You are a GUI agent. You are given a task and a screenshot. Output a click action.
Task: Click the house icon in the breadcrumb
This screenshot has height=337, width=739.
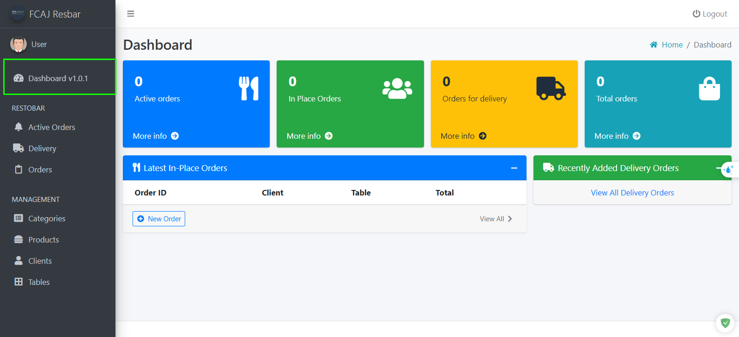(654, 45)
